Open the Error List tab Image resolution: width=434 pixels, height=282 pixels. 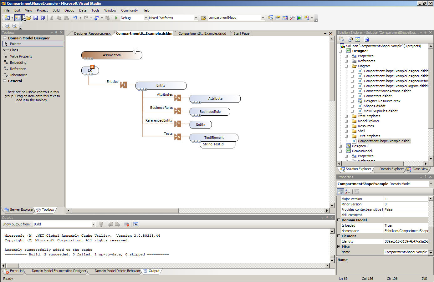tap(14, 271)
